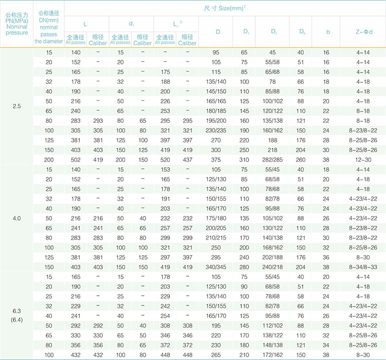
Task: Select the cell with value 437
Action: [x=187, y=160]
